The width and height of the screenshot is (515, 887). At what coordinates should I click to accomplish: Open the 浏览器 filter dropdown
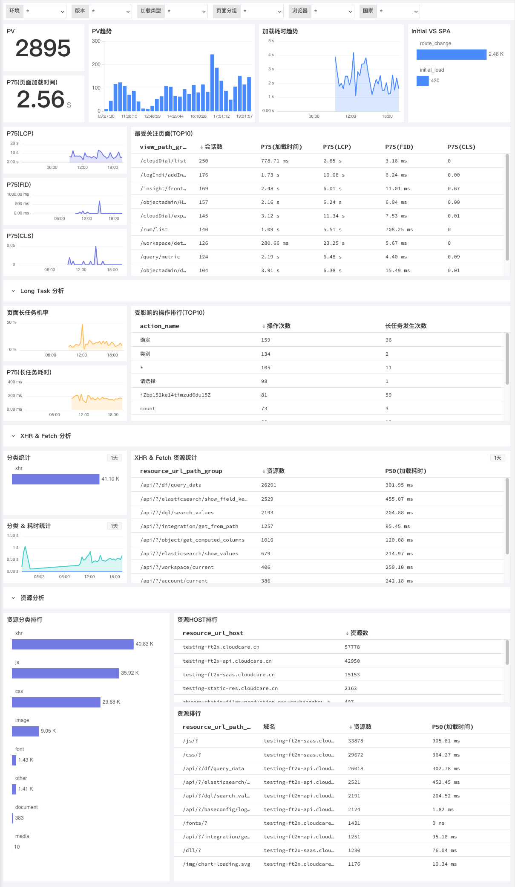(332, 11)
